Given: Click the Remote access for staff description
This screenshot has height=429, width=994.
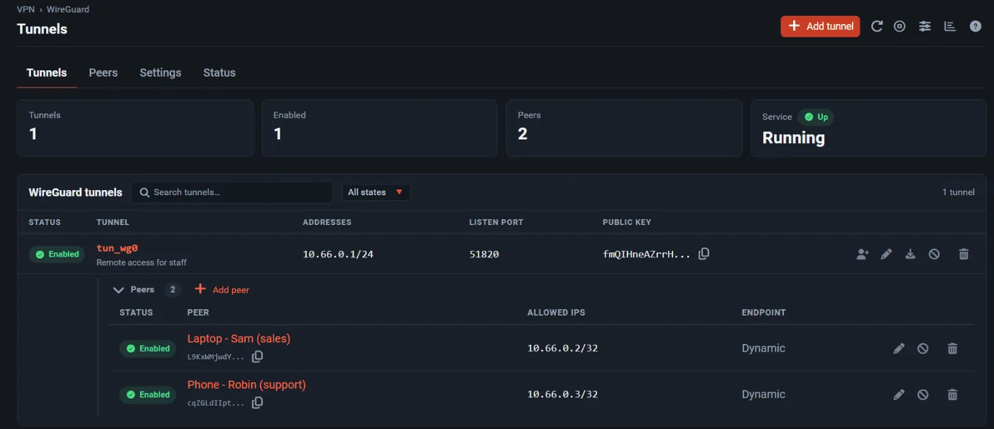Looking at the screenshot, I should point(141,262).
